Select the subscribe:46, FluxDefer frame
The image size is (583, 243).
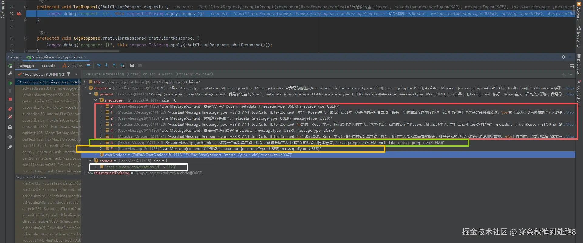point(48,108)
